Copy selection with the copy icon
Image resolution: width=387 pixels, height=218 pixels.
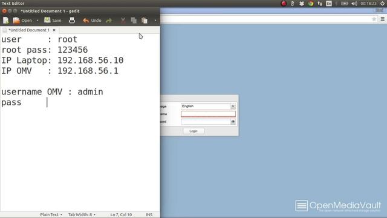click(x=134, y=21)
